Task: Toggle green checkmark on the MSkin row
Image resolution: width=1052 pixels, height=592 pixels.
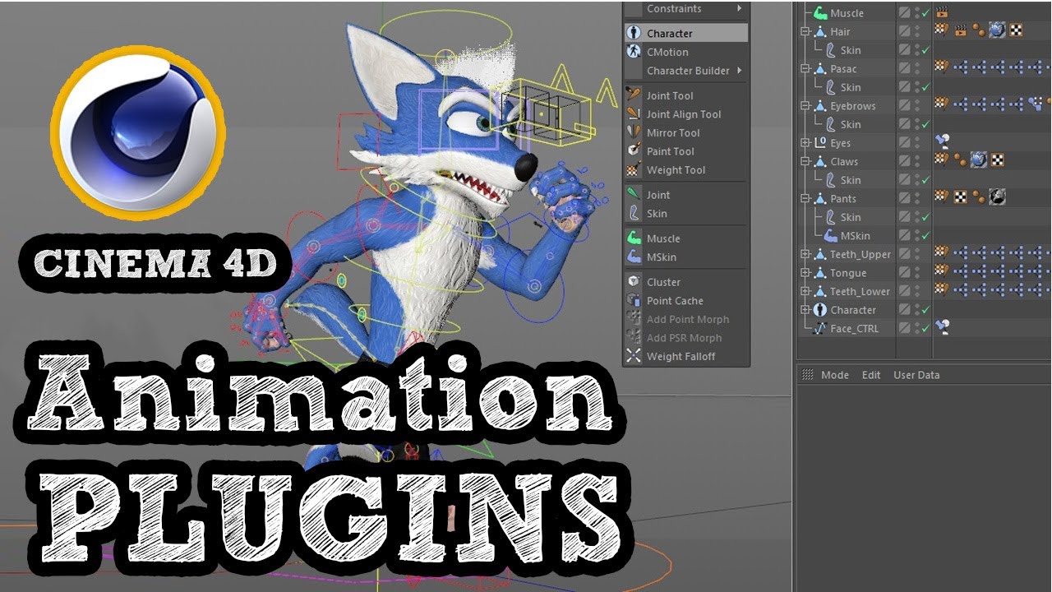Action: [925, 236]
